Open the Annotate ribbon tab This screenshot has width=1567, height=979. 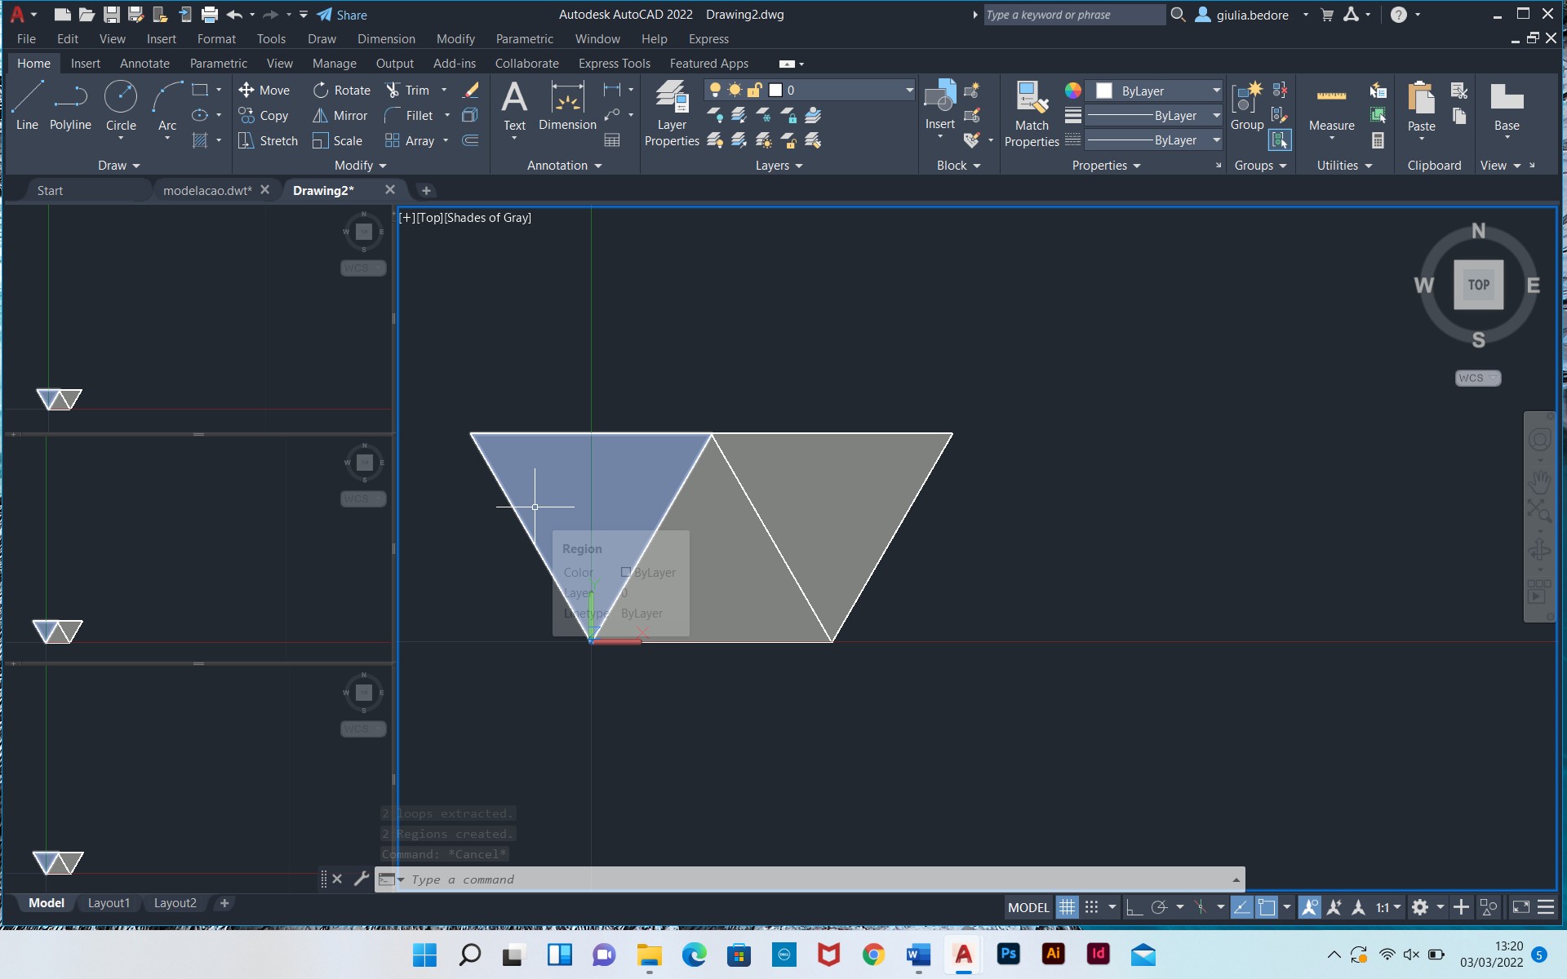pyautogui.click(x=144, y=64)
